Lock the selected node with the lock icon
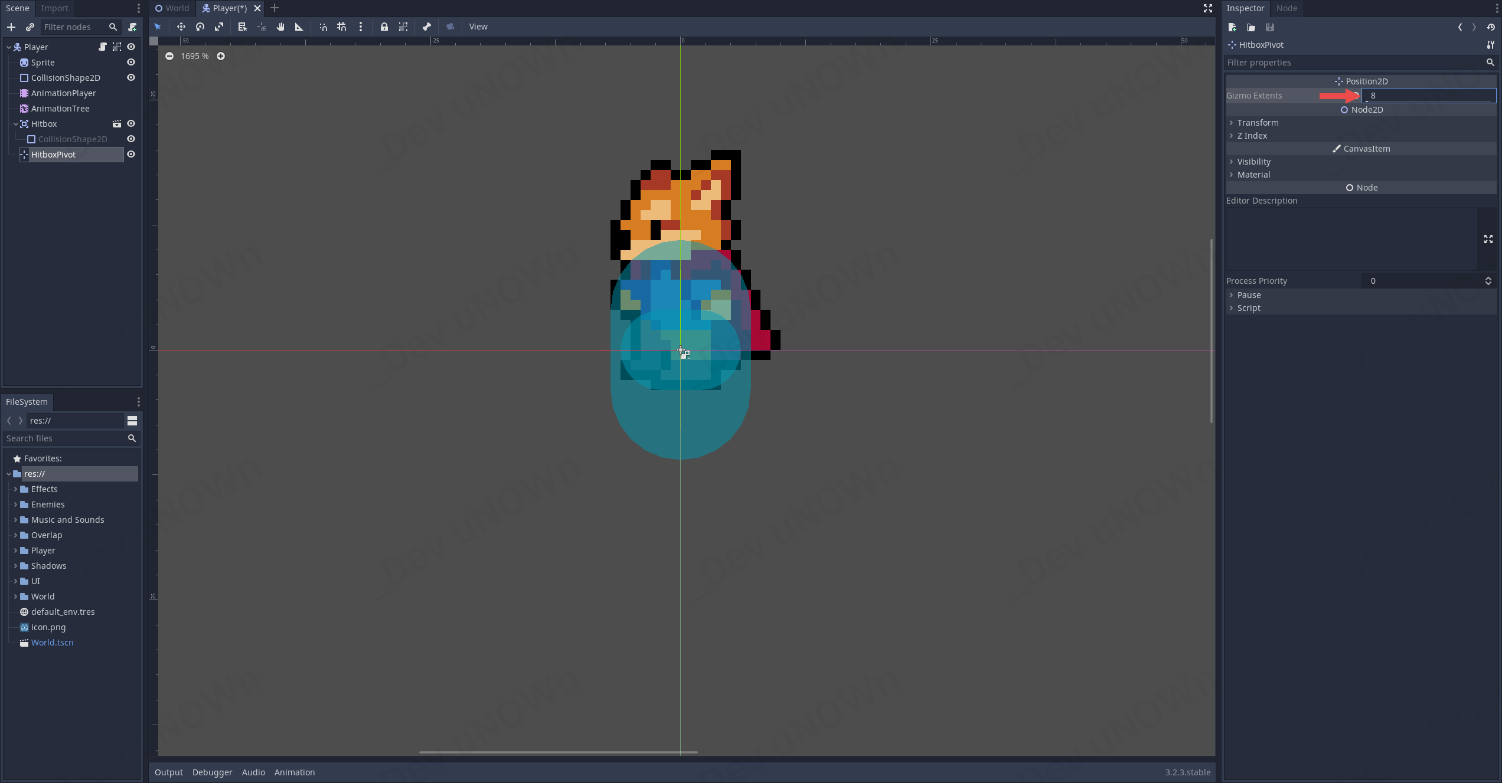1502x783 pixels. point(384,27)
